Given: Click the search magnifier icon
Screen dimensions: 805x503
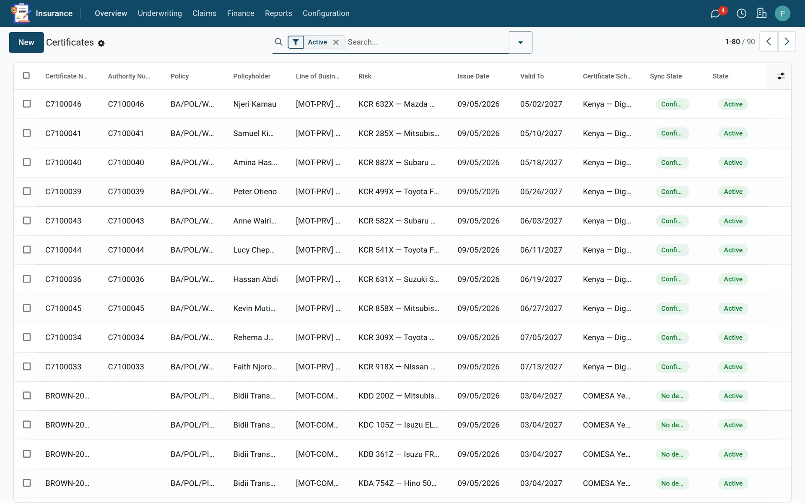Looking at the screenshot, I should point(278,42).
